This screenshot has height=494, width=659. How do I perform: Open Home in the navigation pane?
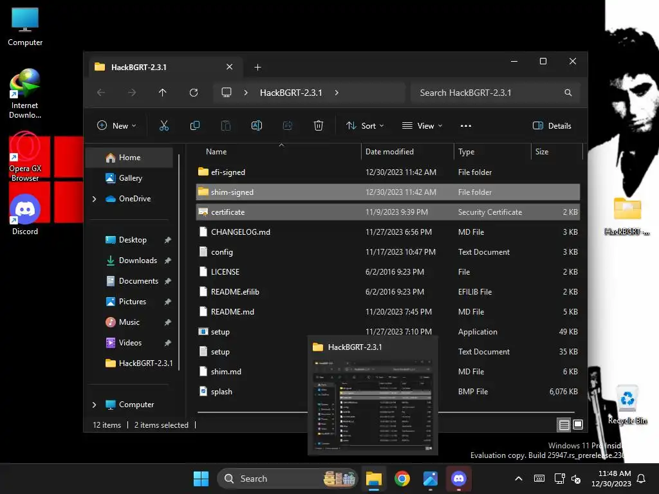point(129,158)
